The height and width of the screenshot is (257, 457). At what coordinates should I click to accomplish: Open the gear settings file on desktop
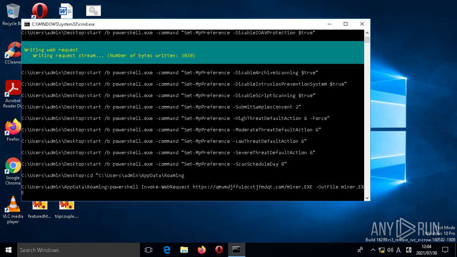pos(94,10)
